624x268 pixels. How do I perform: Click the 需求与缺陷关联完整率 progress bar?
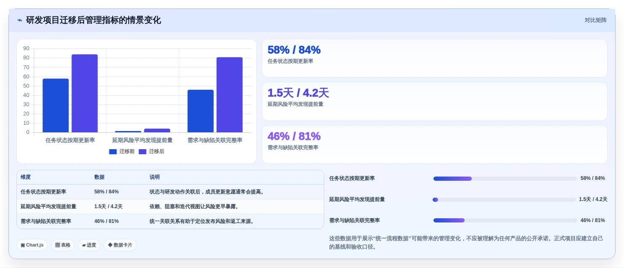505,220
